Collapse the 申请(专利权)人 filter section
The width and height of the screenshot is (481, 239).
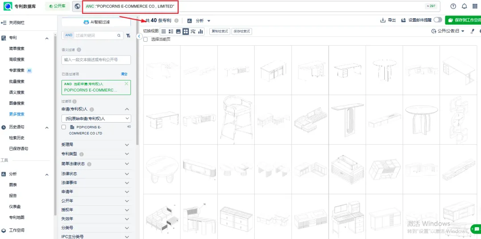[x=127, y=109]
